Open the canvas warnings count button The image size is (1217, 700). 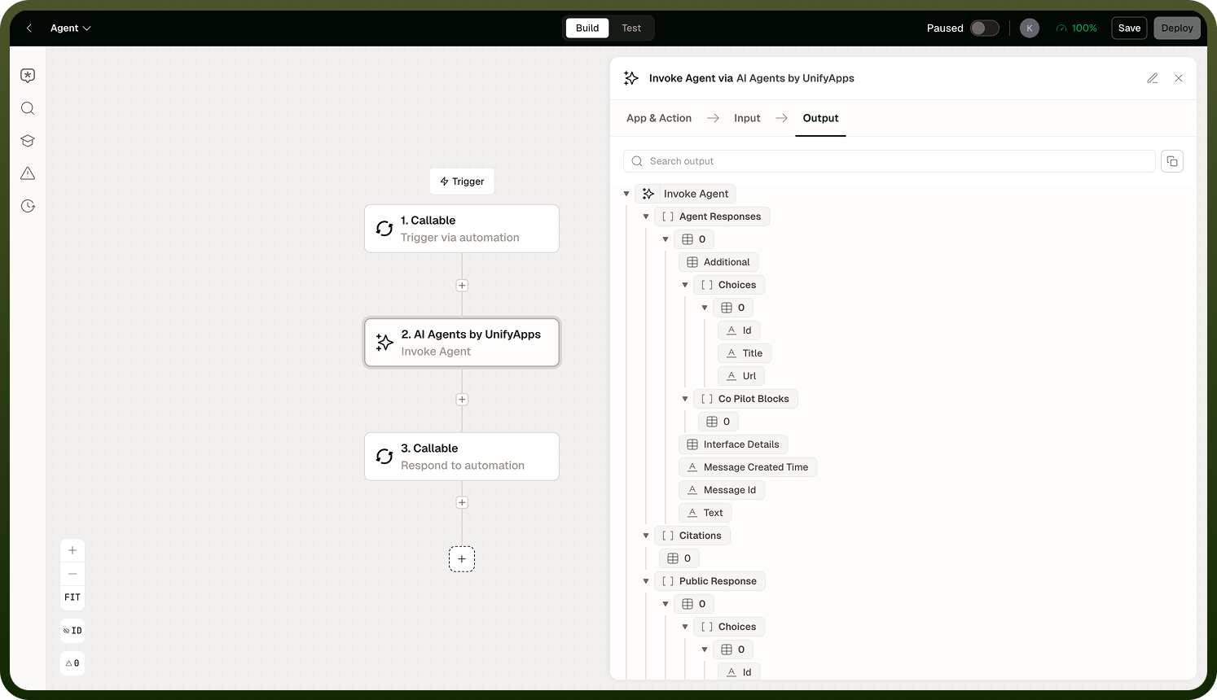[x=72, y=663]
